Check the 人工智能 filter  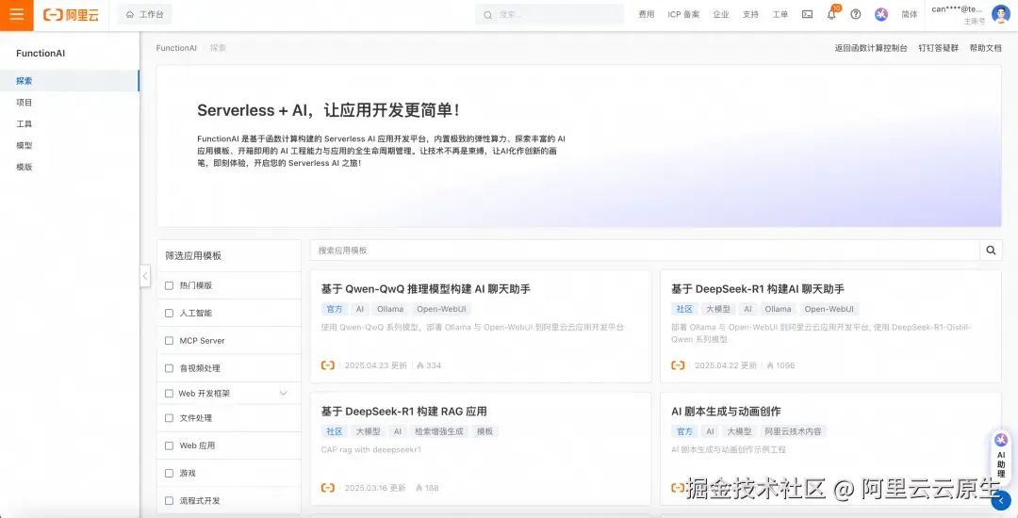(x=170, y=313)
